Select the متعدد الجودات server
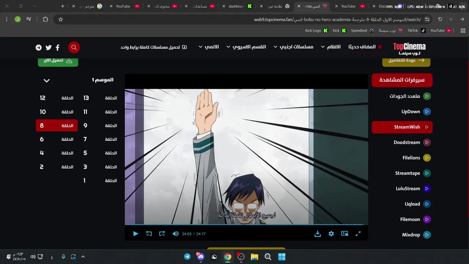 (x=402, y=96)
